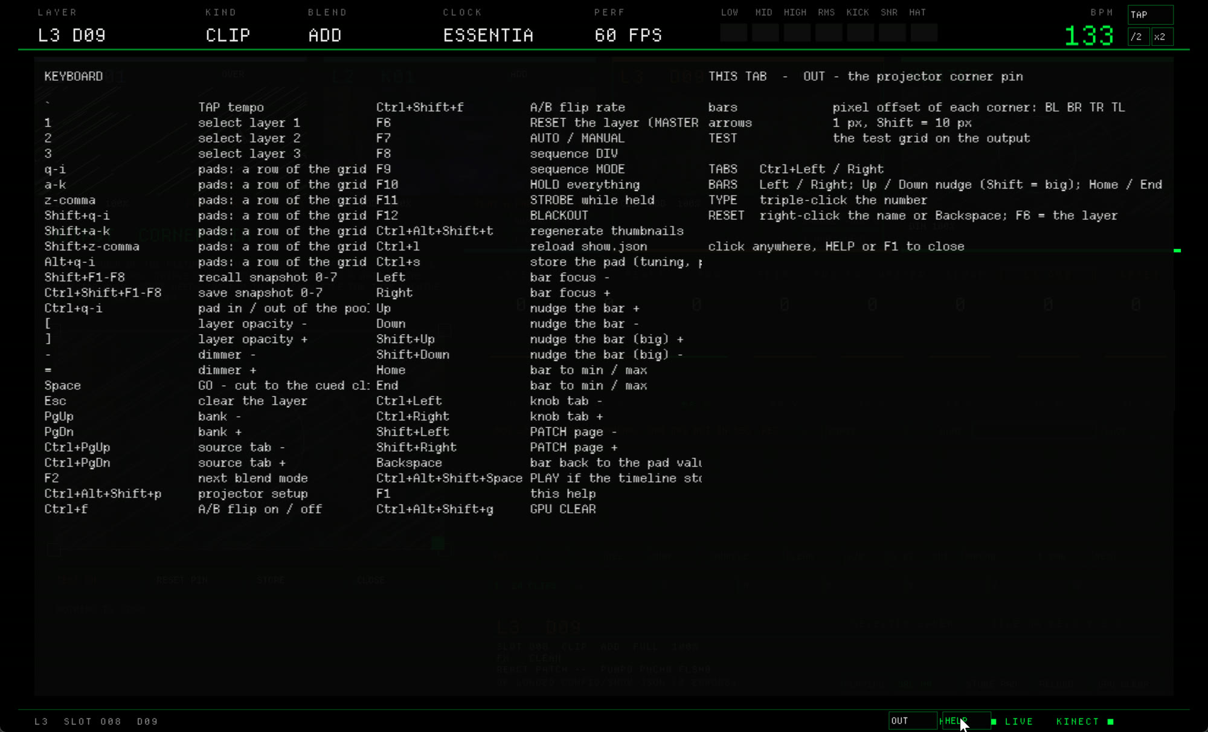Click the 'HOLD everything' entry
The image size is (1208, 732).
pyautogui.click(x=585, y=185)
